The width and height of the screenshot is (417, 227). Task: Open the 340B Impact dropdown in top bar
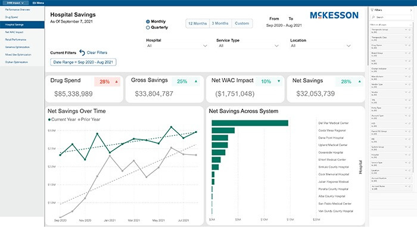[15, 2]
